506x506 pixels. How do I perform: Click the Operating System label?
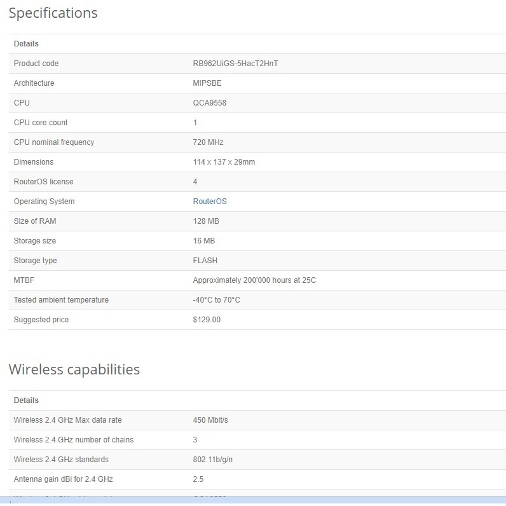click(44, 202)
